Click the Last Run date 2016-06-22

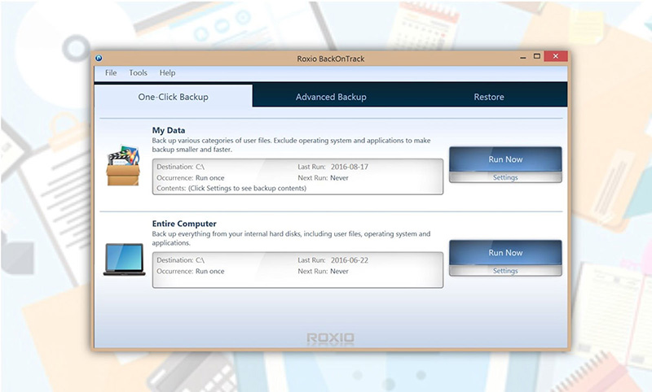[350, 260]
